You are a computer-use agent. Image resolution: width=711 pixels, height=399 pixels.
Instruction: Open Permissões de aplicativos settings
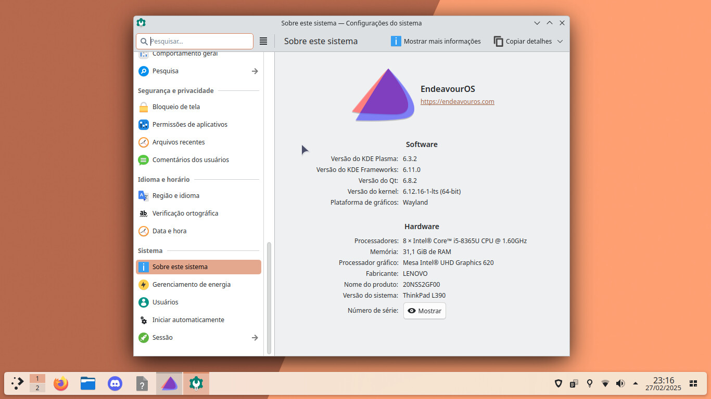[198, 125]
